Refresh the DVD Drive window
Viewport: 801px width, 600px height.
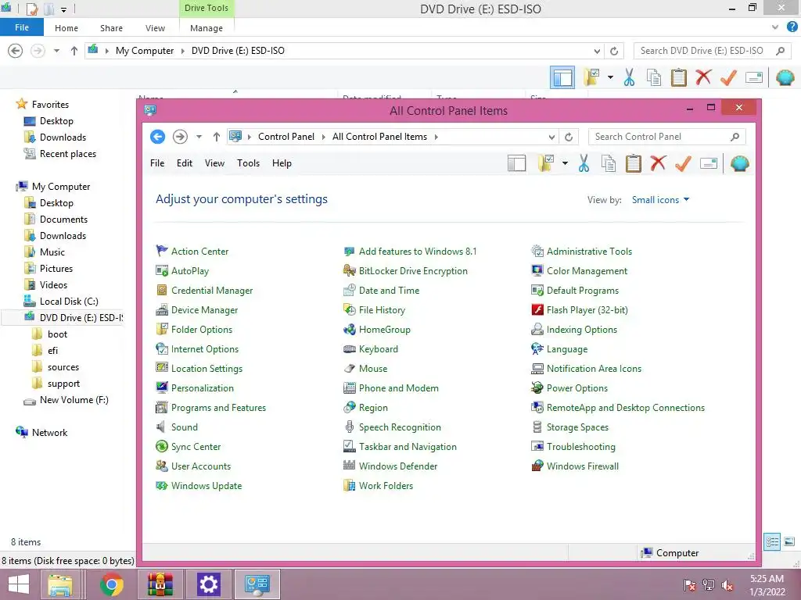click(x=614, y=51)
